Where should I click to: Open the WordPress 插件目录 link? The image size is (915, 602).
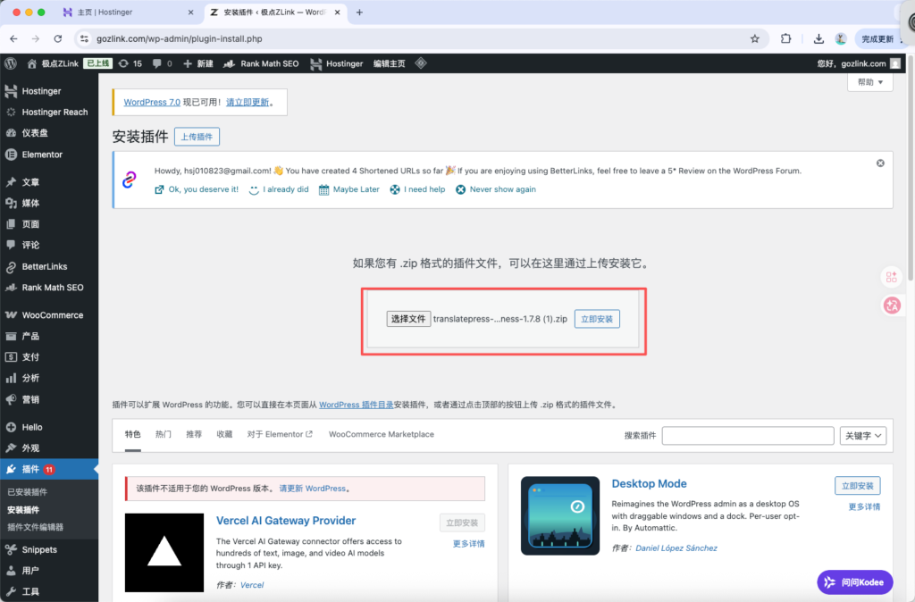(x=356, y=405)
